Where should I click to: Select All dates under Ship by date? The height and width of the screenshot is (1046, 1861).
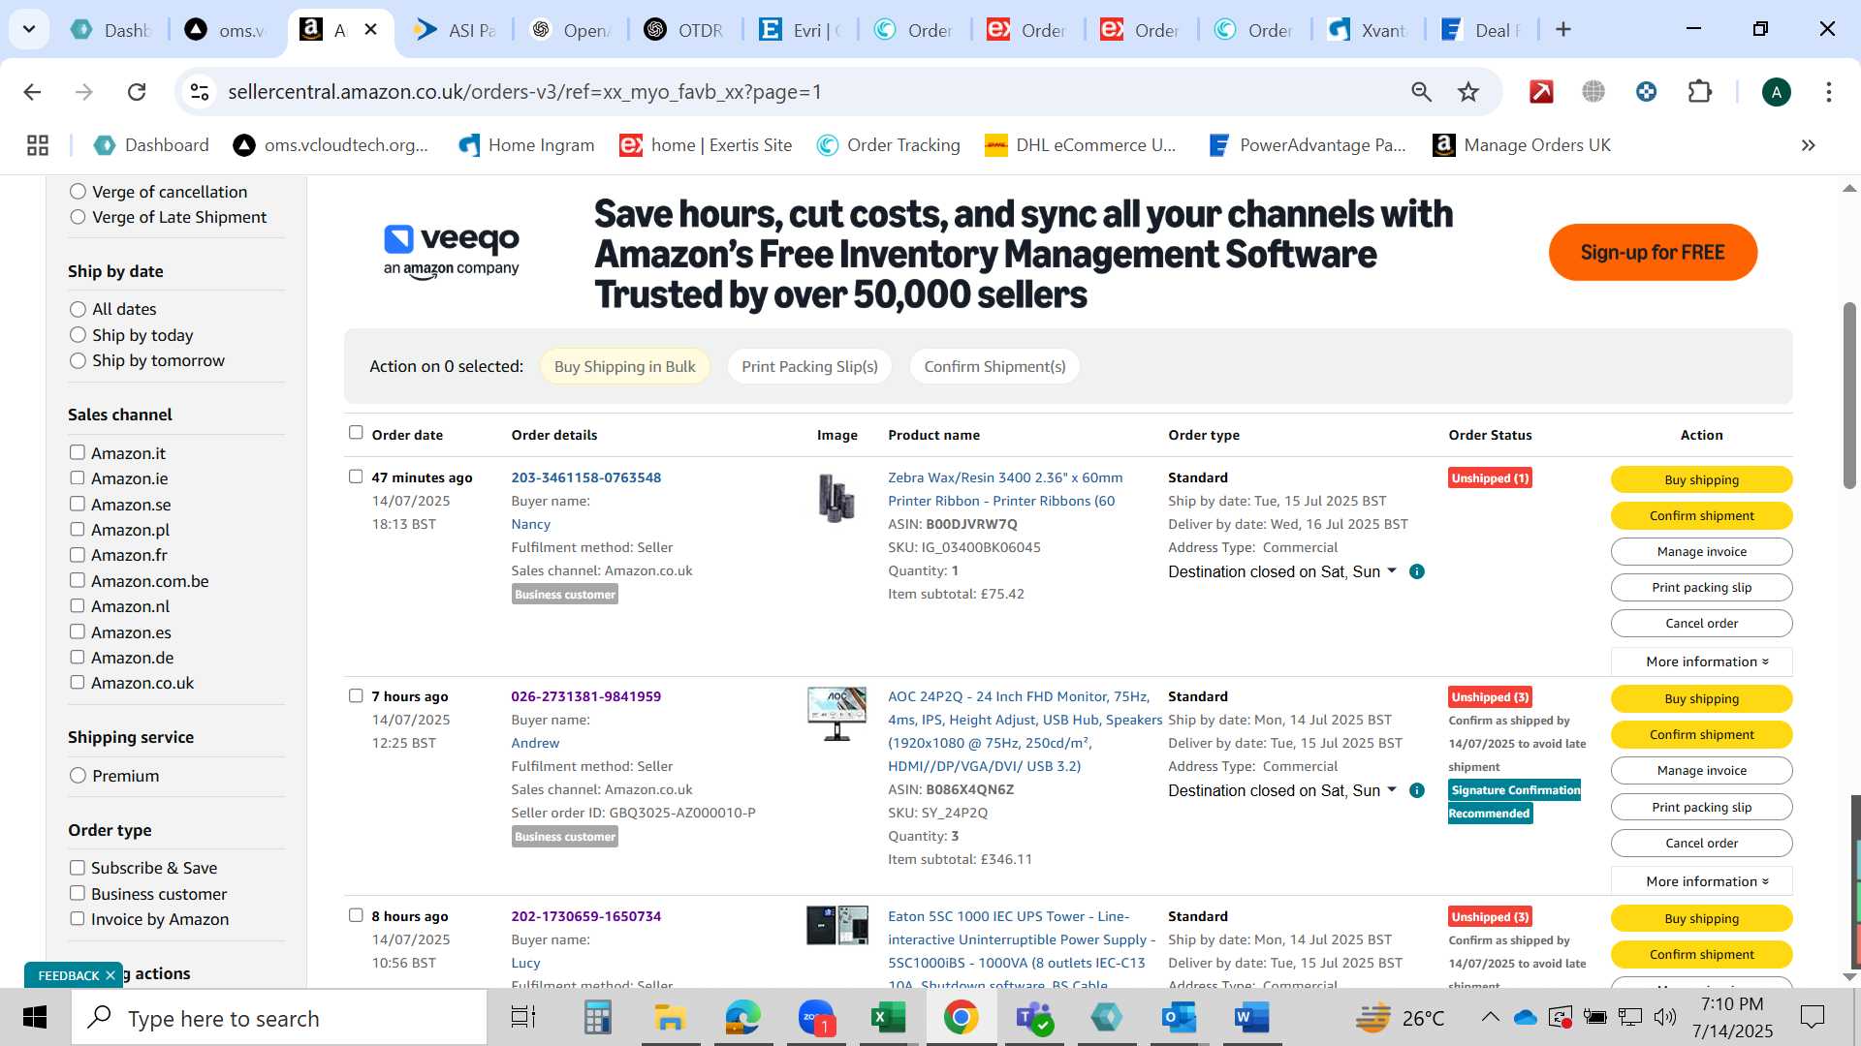coord(78,309)
